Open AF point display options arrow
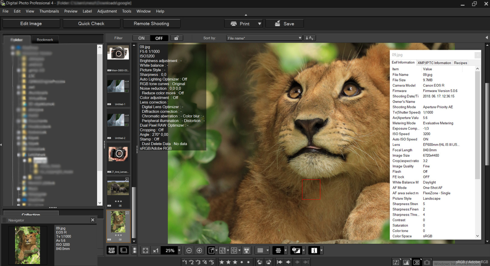490x266 pixels. (285, 250)
